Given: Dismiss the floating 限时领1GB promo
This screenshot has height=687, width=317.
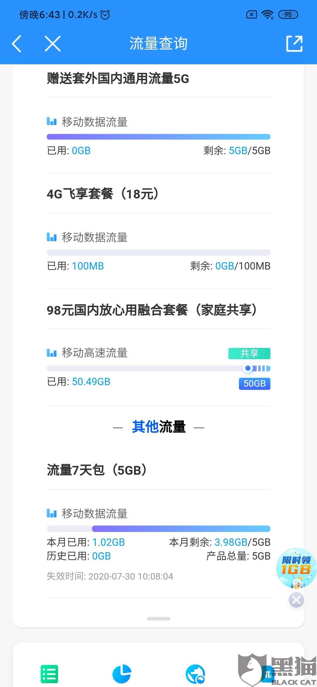Looking at the screenshot, I should [296, 600].
